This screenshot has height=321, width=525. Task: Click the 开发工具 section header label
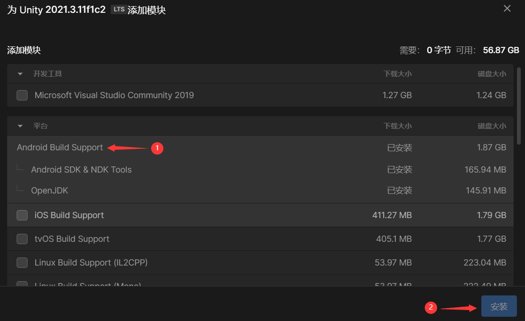[48, 74]
